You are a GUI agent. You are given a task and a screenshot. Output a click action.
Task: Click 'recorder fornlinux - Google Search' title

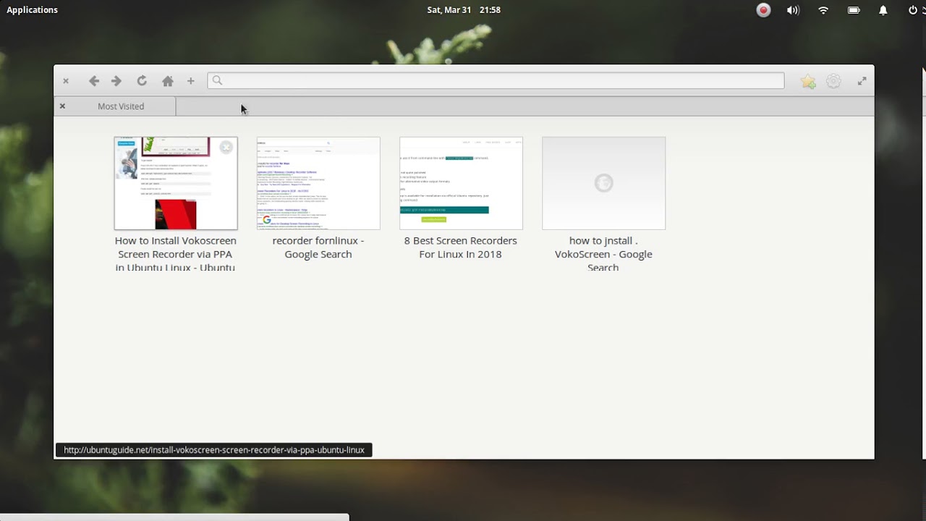click(318, 247)
